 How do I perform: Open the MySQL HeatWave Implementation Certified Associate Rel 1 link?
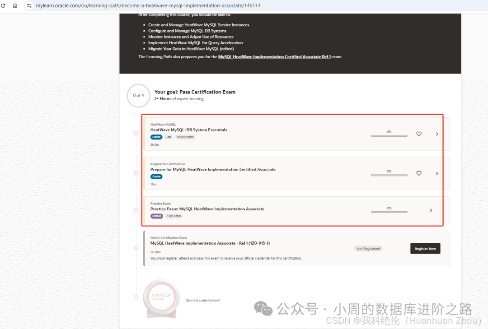pos(274,57)
